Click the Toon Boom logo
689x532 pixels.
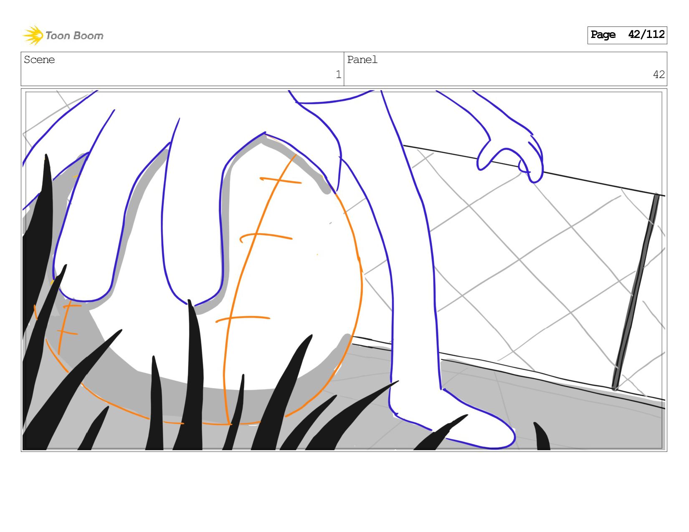tap(63, 35)
